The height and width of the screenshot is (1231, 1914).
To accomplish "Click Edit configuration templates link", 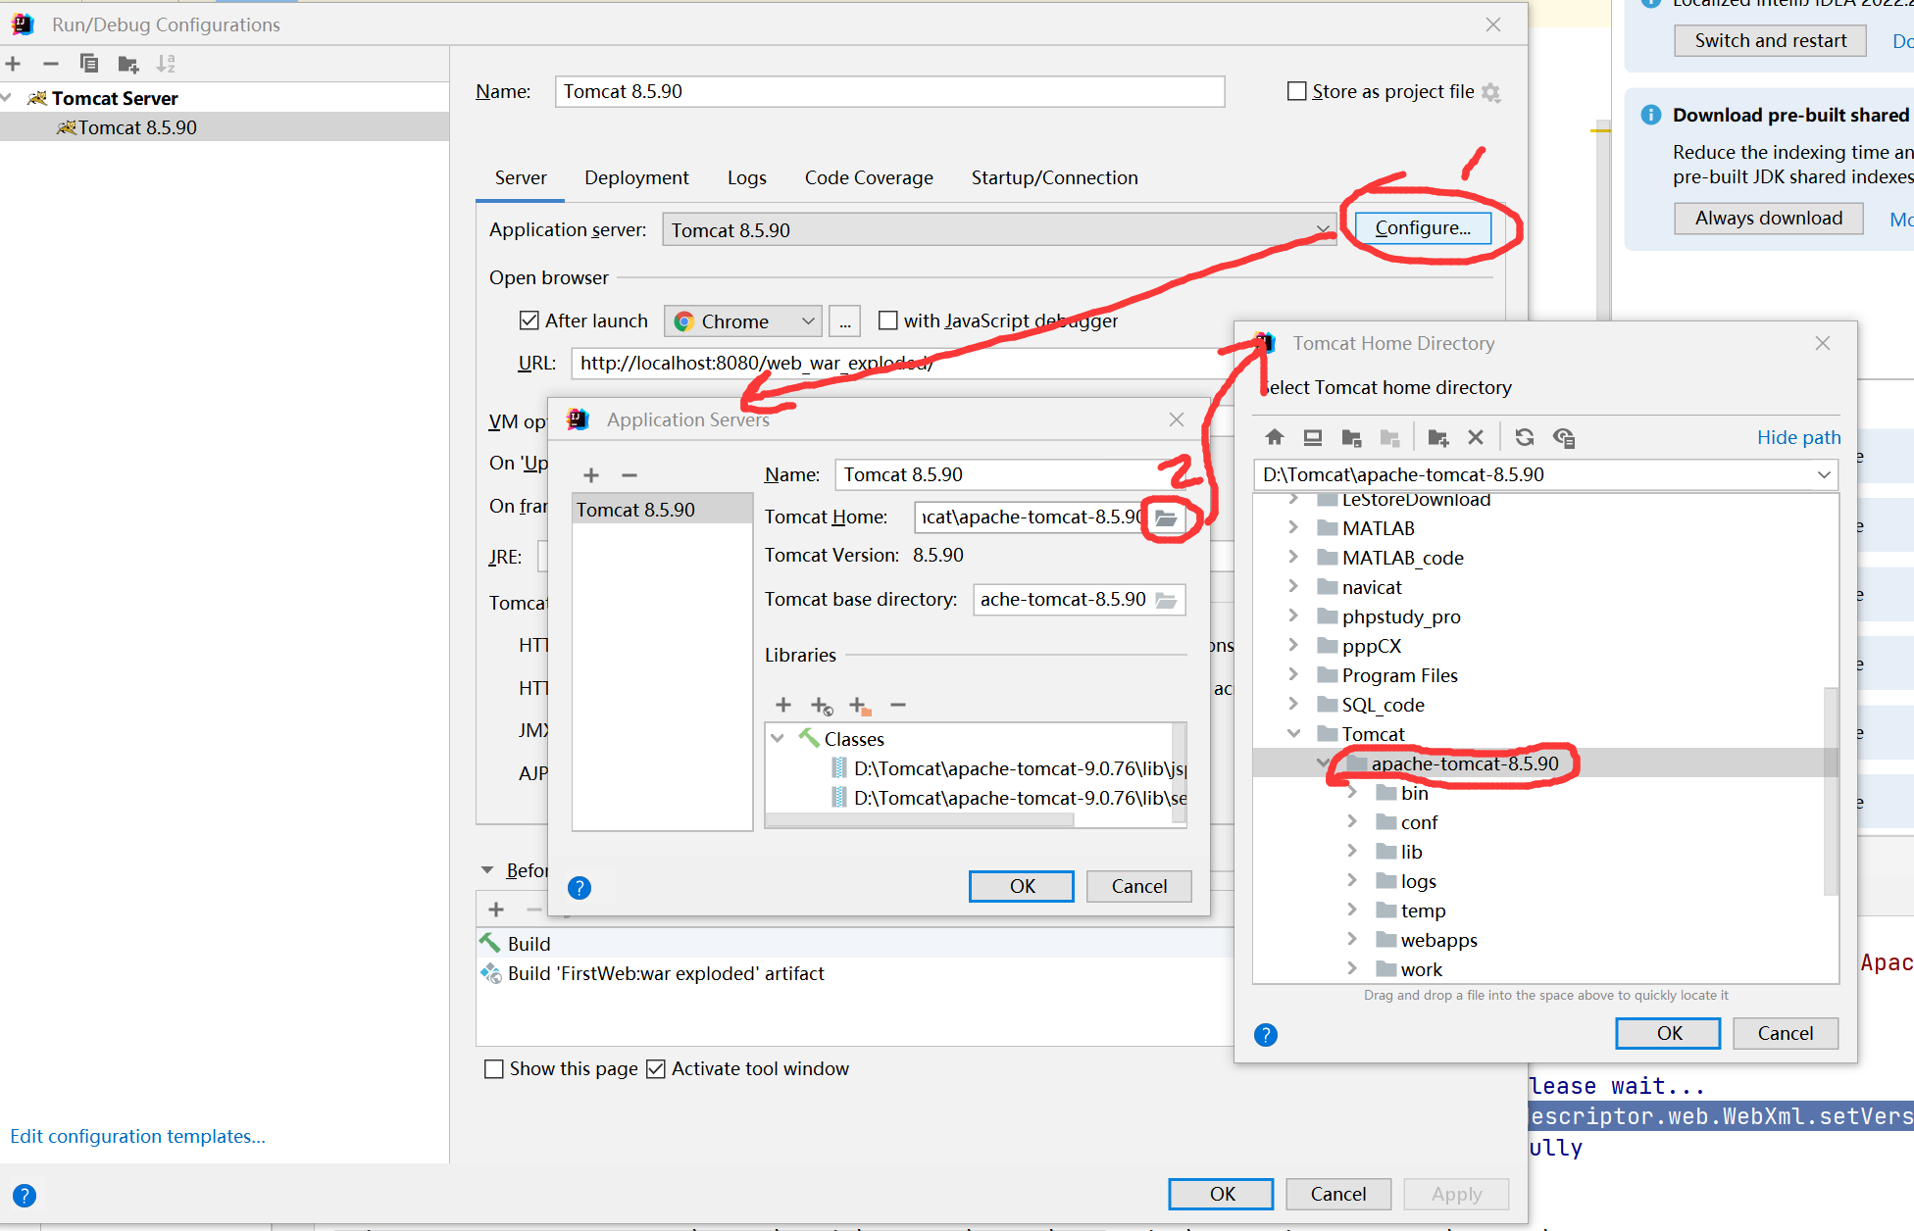I will (x=137, y=1137).
